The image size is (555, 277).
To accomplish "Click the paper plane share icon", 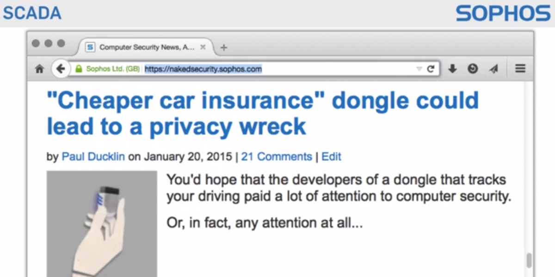I will pos(494,69).
